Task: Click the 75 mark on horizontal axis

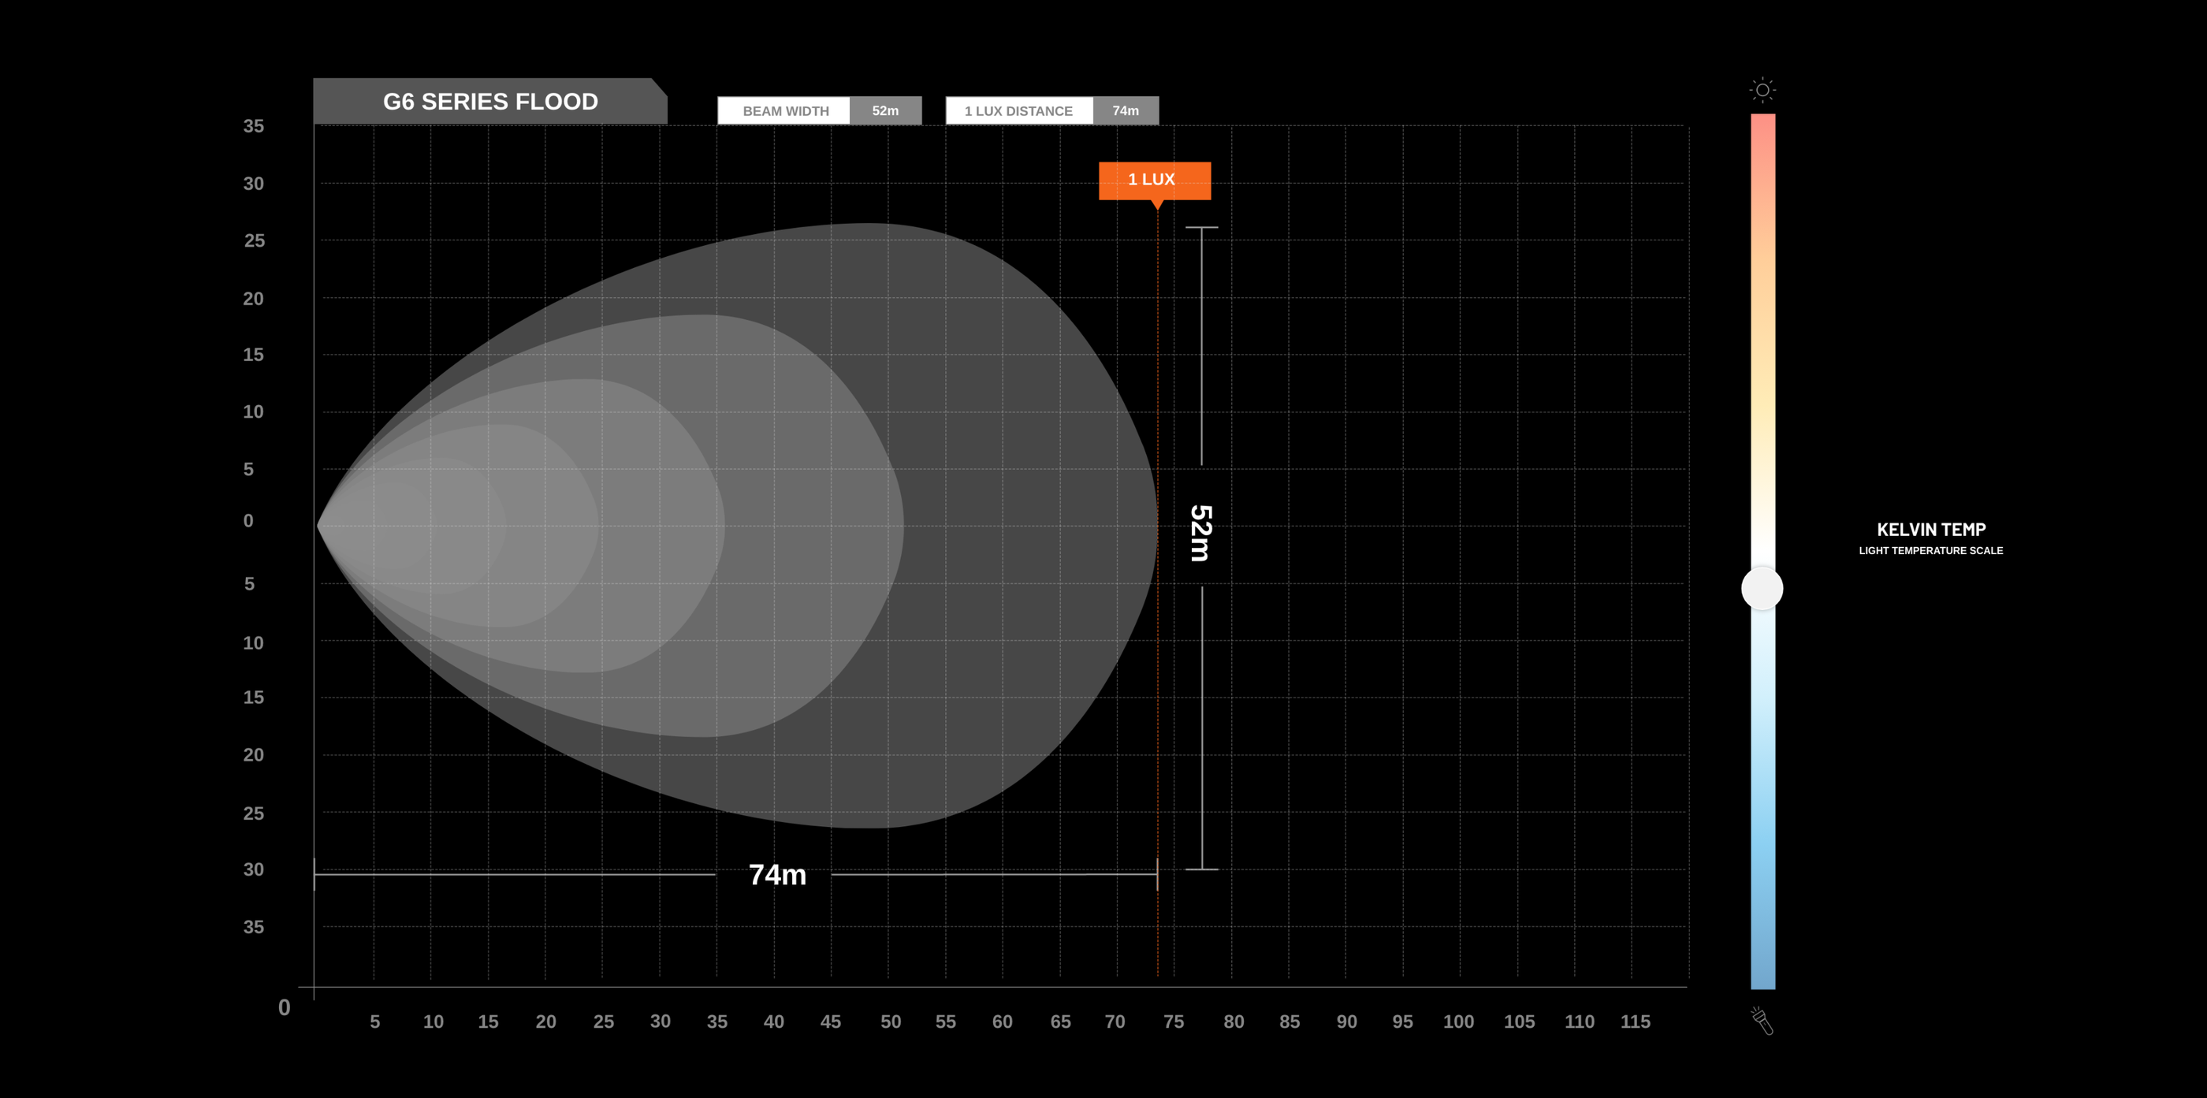Action: click(x=1173, y=1021)
